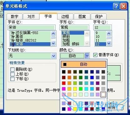
Task: Click the TrueType icon beside 楷体_GB2312
Action: pos(13,40)
